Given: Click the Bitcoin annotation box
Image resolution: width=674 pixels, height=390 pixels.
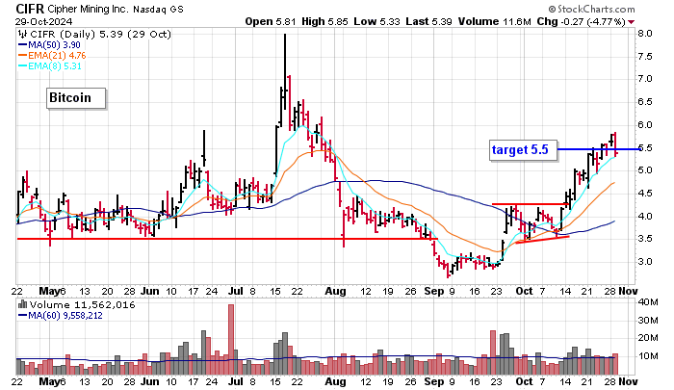Looking at the screenshot, I should pos(76,98).
